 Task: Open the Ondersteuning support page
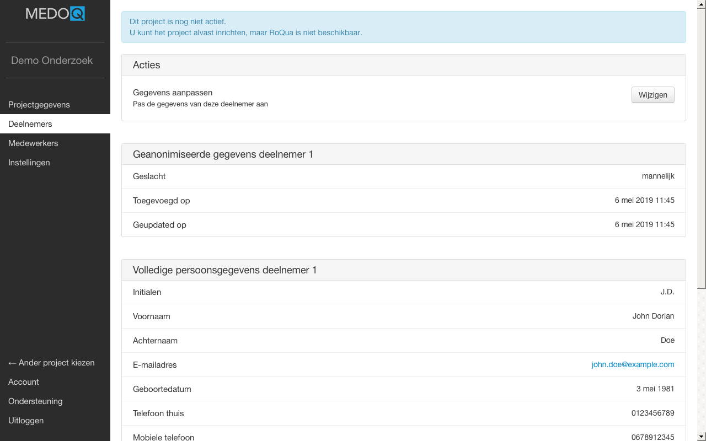35,401
